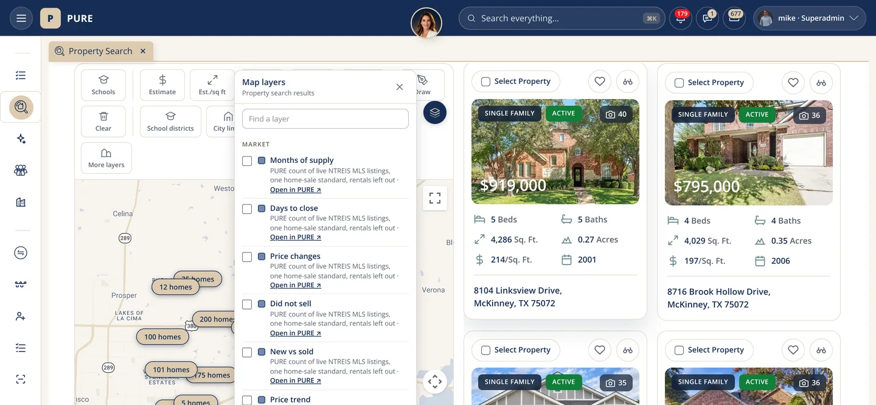876x405 pixels.
Task: Open inbox icon showing 677
Action: (x=734, y=18)
